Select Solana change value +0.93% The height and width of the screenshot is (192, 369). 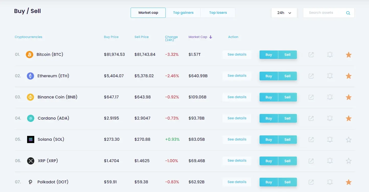(172, 139)
